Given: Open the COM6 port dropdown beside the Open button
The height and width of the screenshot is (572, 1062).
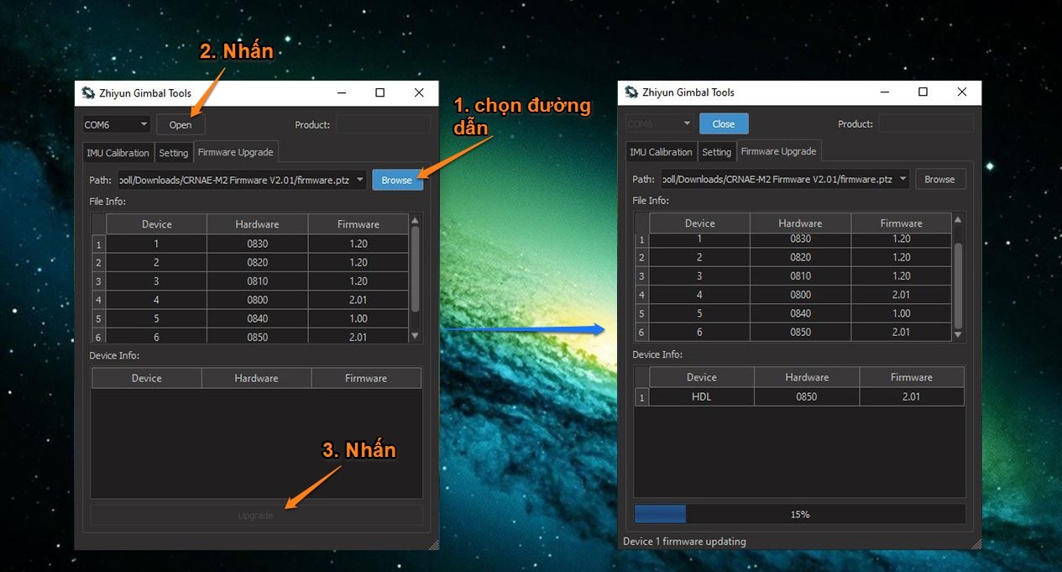Looking at the screenshot, I should pos(116,124).
